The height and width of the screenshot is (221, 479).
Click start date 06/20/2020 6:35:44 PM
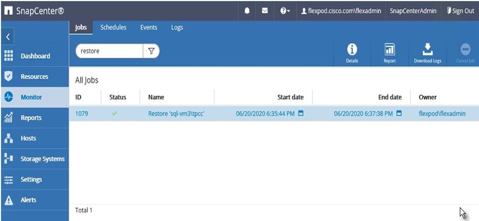pyautogui.click(x=265, y=114)
